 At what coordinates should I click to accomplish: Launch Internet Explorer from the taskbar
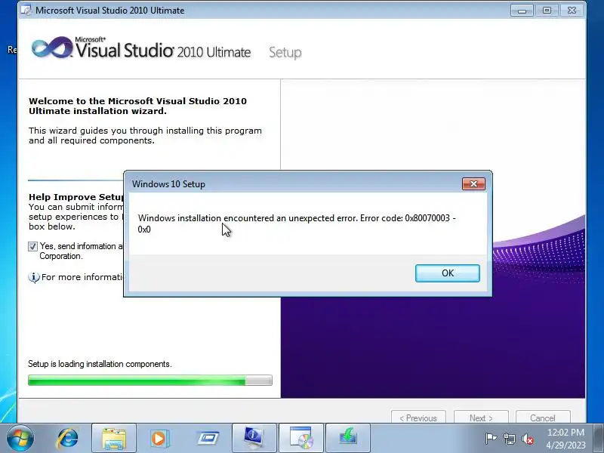(x=67, y=439)
